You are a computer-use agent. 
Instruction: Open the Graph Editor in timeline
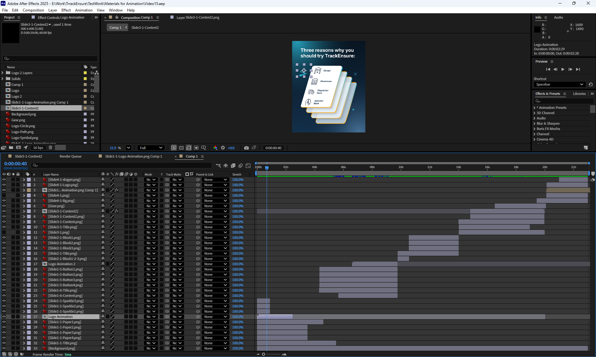tap(248, 166)
